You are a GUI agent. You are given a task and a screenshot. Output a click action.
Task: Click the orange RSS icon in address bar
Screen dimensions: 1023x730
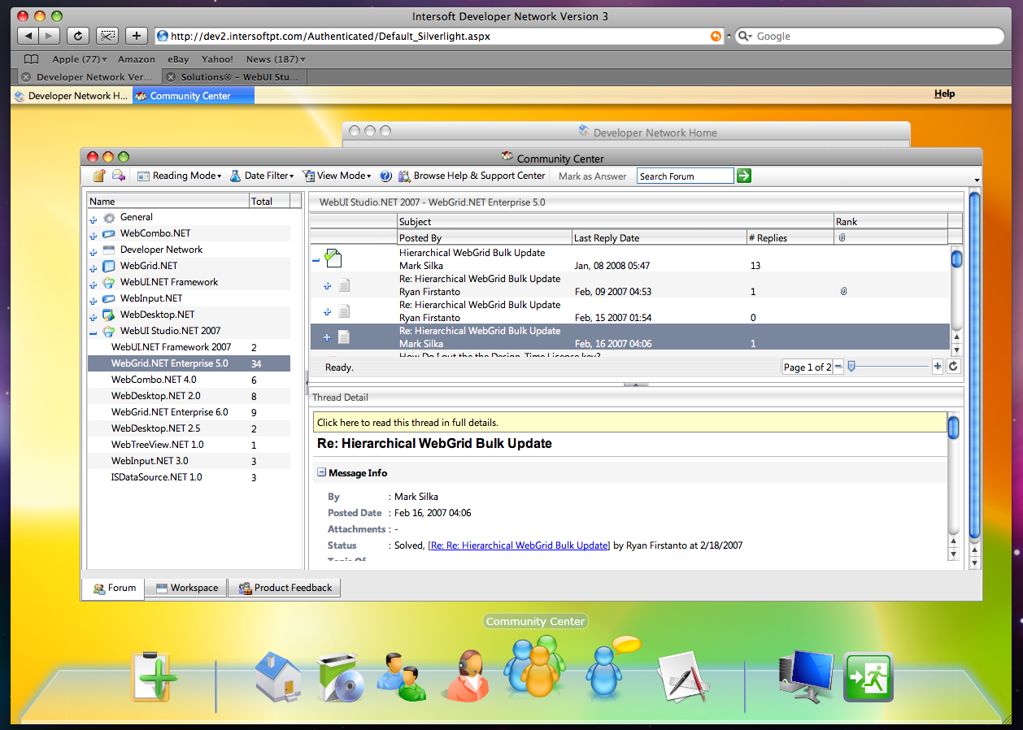716,36
